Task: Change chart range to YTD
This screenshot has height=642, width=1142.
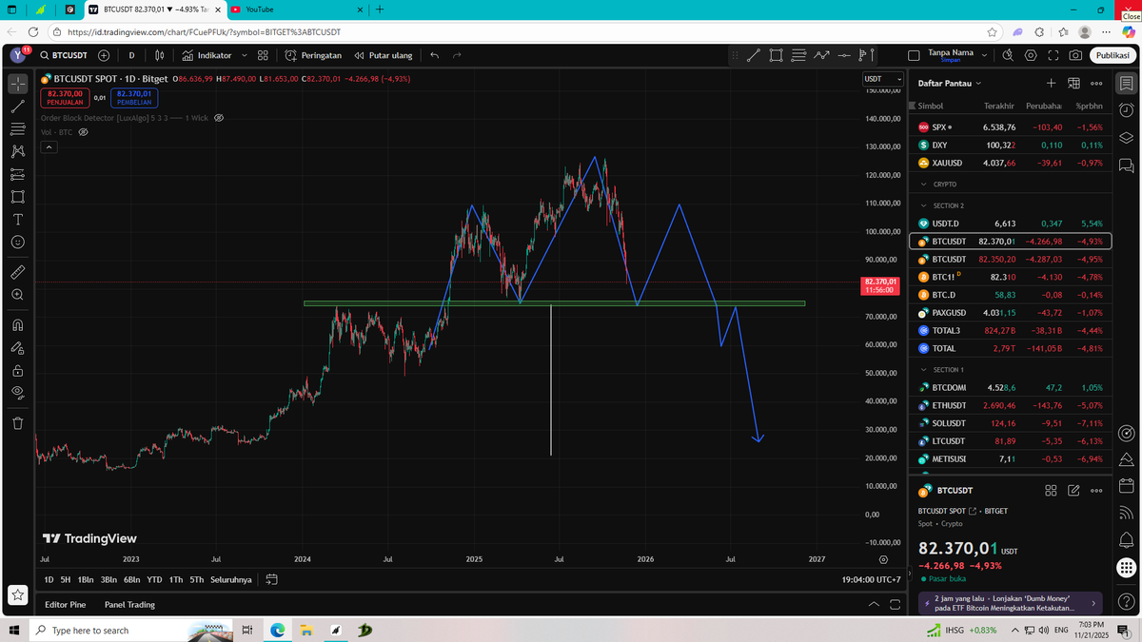Action: pyautogui.click(x=152, y=579)
